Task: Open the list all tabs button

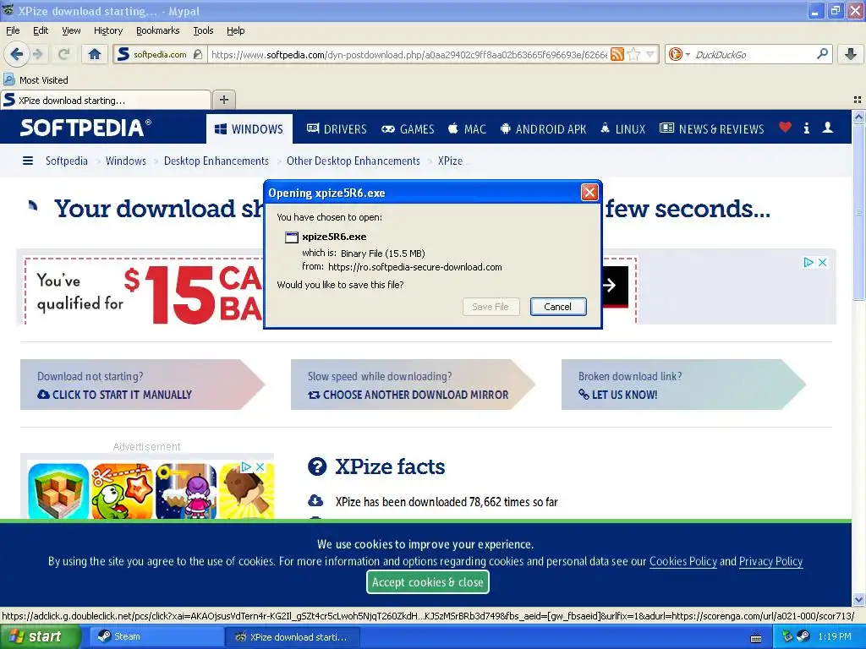Action: [858, 100]
